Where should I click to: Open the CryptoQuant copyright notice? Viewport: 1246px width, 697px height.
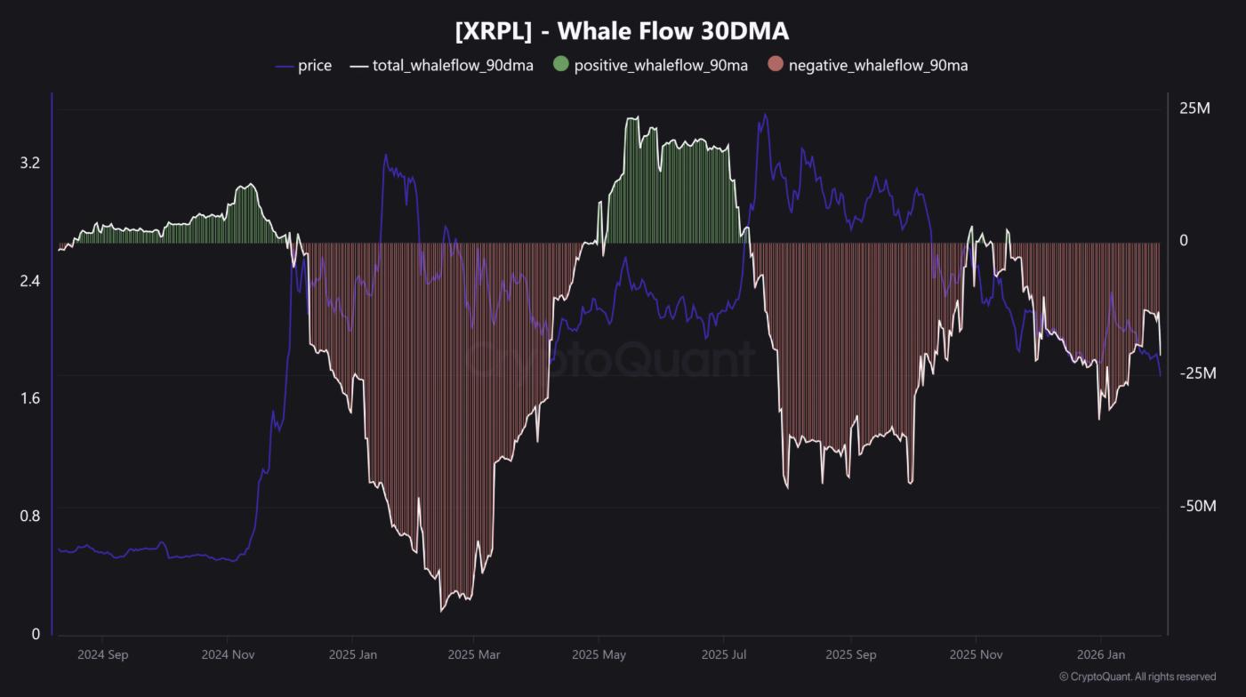1137,677
